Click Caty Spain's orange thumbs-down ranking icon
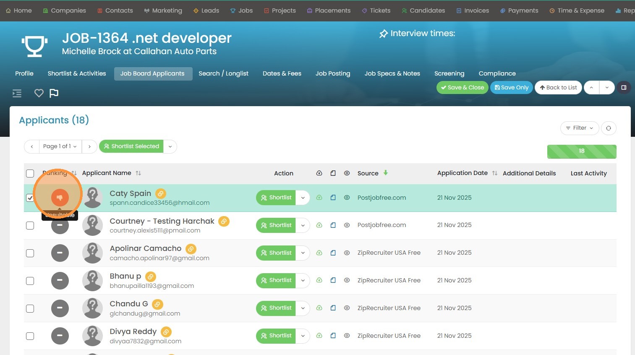The image size is (635, 355). coord(60,197)
